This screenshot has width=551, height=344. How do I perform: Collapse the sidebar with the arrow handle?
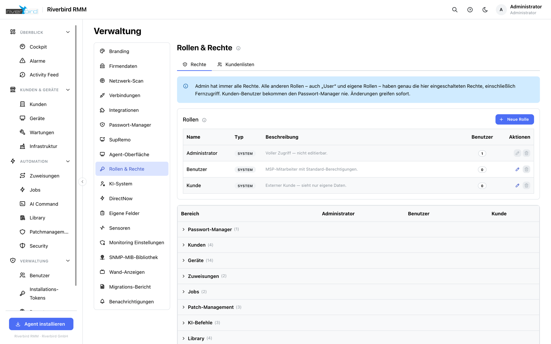(x=82, y=182)
